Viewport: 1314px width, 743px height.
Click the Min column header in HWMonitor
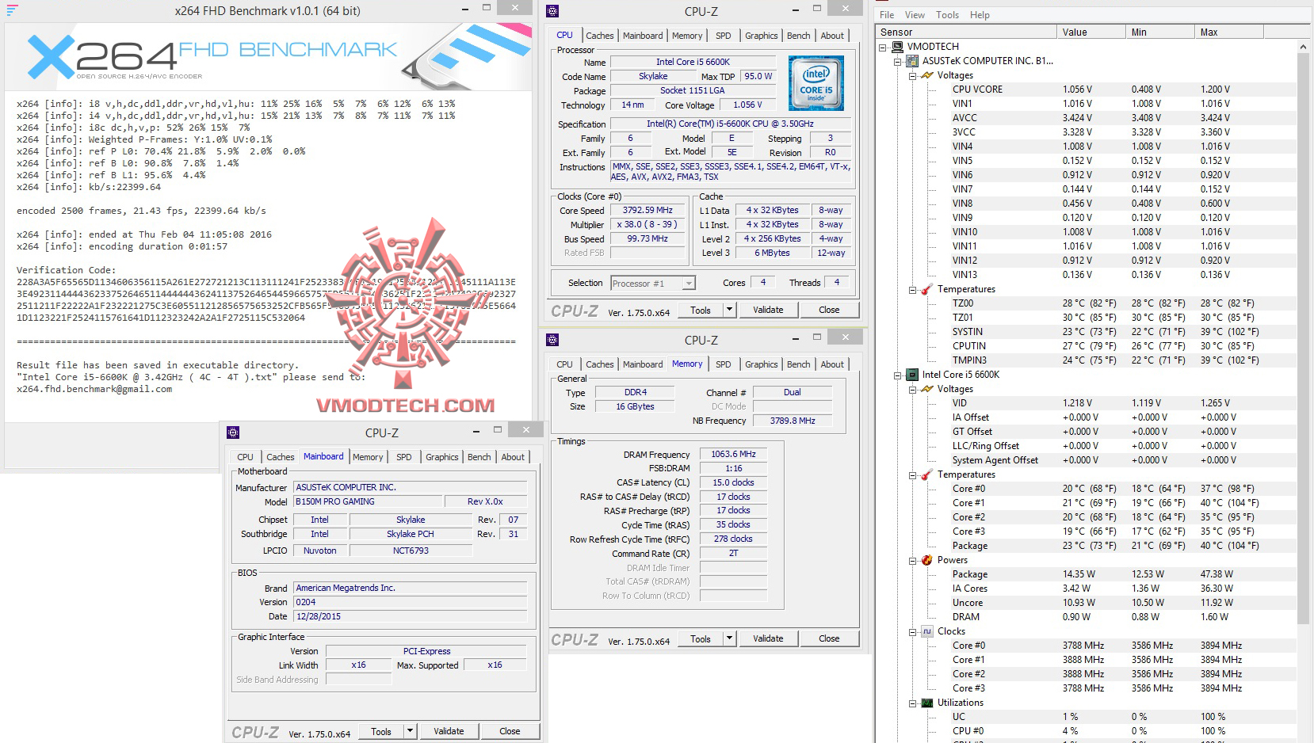coord(1159,32)
